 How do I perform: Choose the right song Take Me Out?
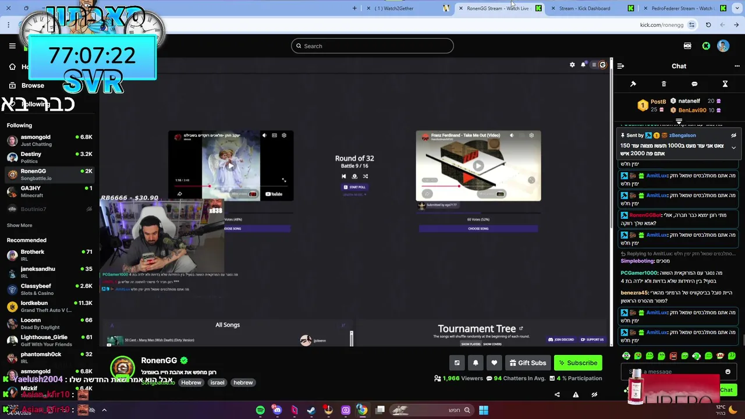(478, 229)
